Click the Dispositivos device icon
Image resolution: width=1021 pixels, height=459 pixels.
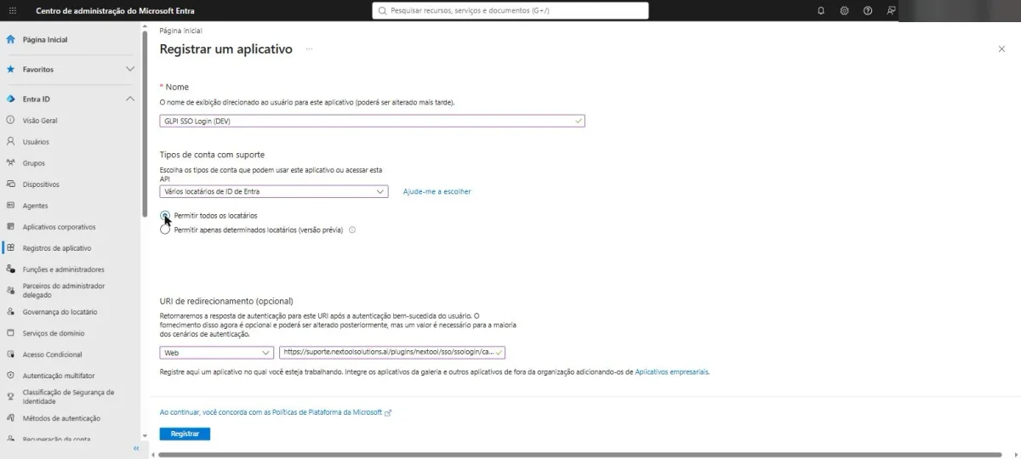click(x=11, y=184)
